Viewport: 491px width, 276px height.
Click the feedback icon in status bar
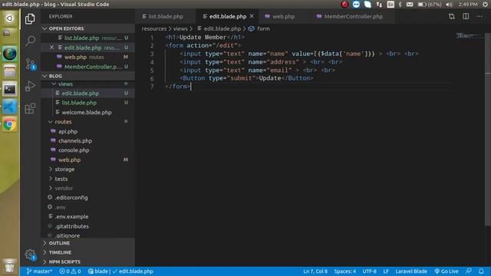click(x=469, y=271)
